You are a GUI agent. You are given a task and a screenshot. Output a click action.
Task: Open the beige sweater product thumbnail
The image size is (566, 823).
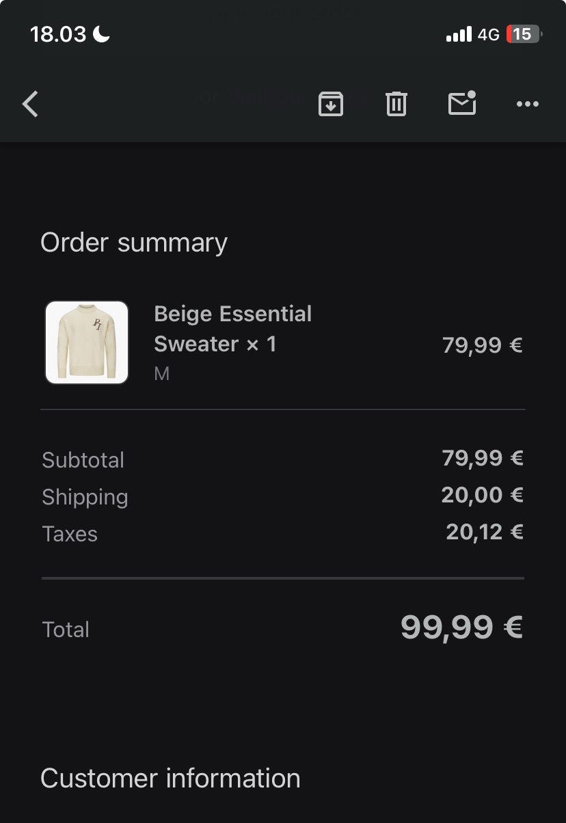click(x=87, y=342)
